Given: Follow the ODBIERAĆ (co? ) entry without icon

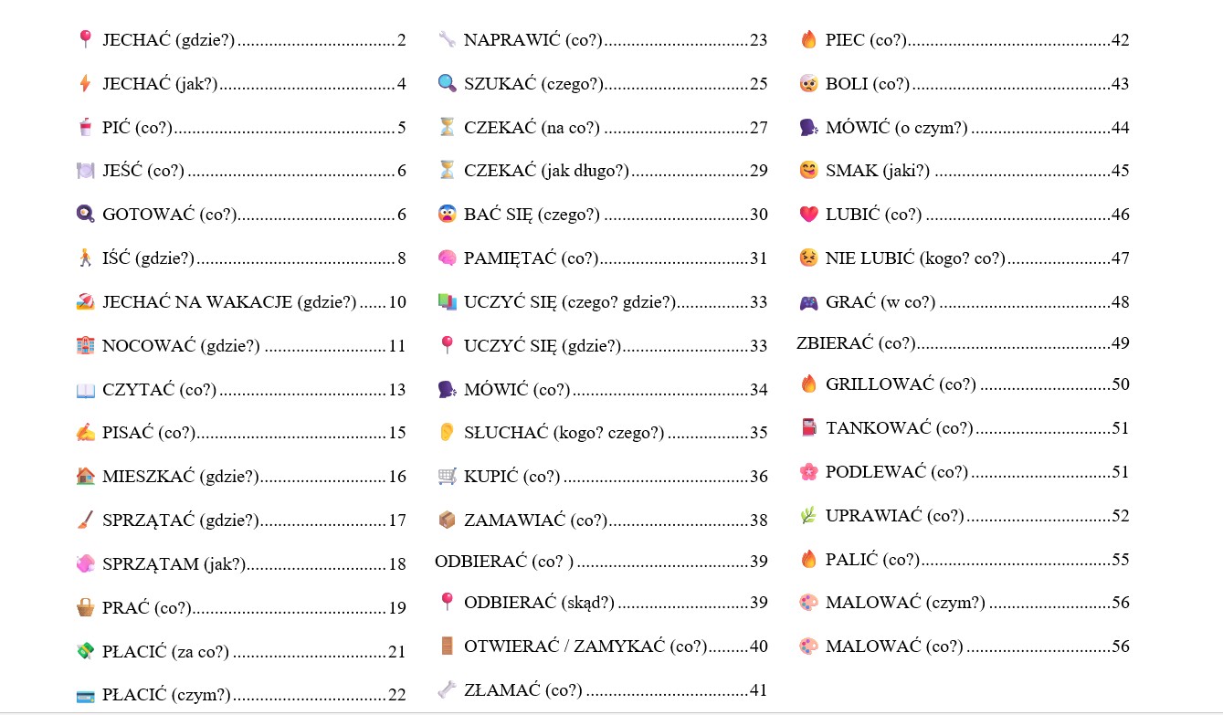Looking at the screenshot, I should 504,562.
